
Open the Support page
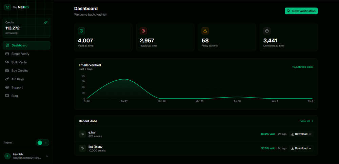(x=26, y=87)
